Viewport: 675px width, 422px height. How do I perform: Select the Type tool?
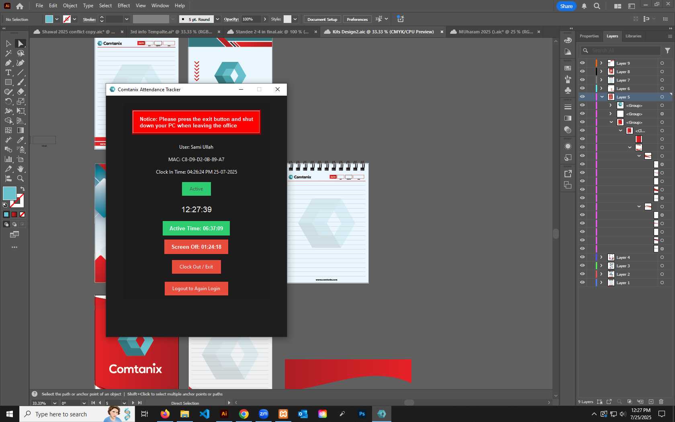(8, 72)
